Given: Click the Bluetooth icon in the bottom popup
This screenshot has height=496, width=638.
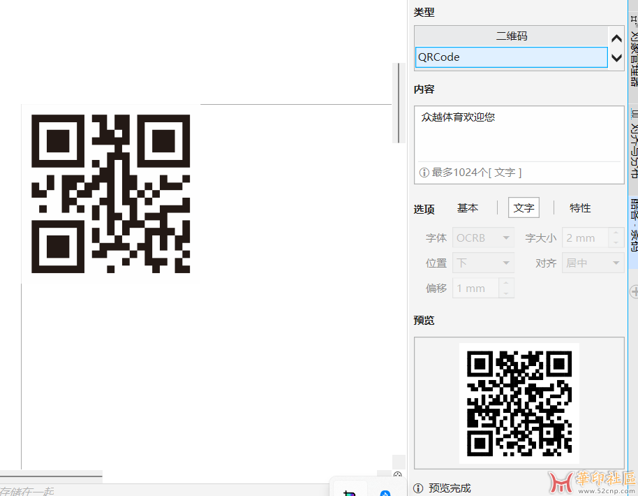Looking at the screenshot, I should [385, 493].
